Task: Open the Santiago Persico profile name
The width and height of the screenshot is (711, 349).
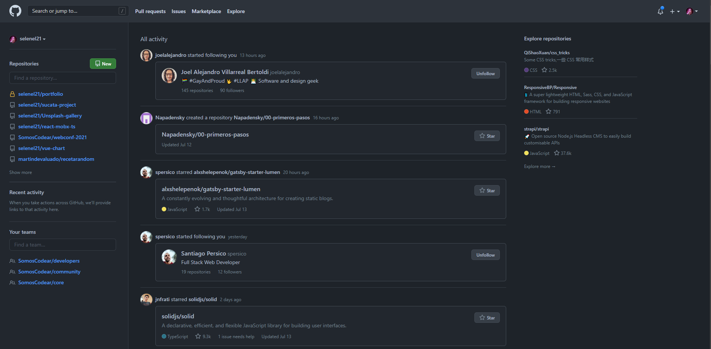Action: tap(204, 254)
